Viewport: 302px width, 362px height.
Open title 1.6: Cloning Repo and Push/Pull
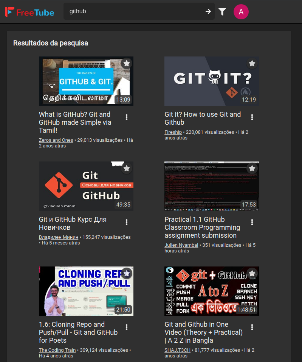[78, 332]
